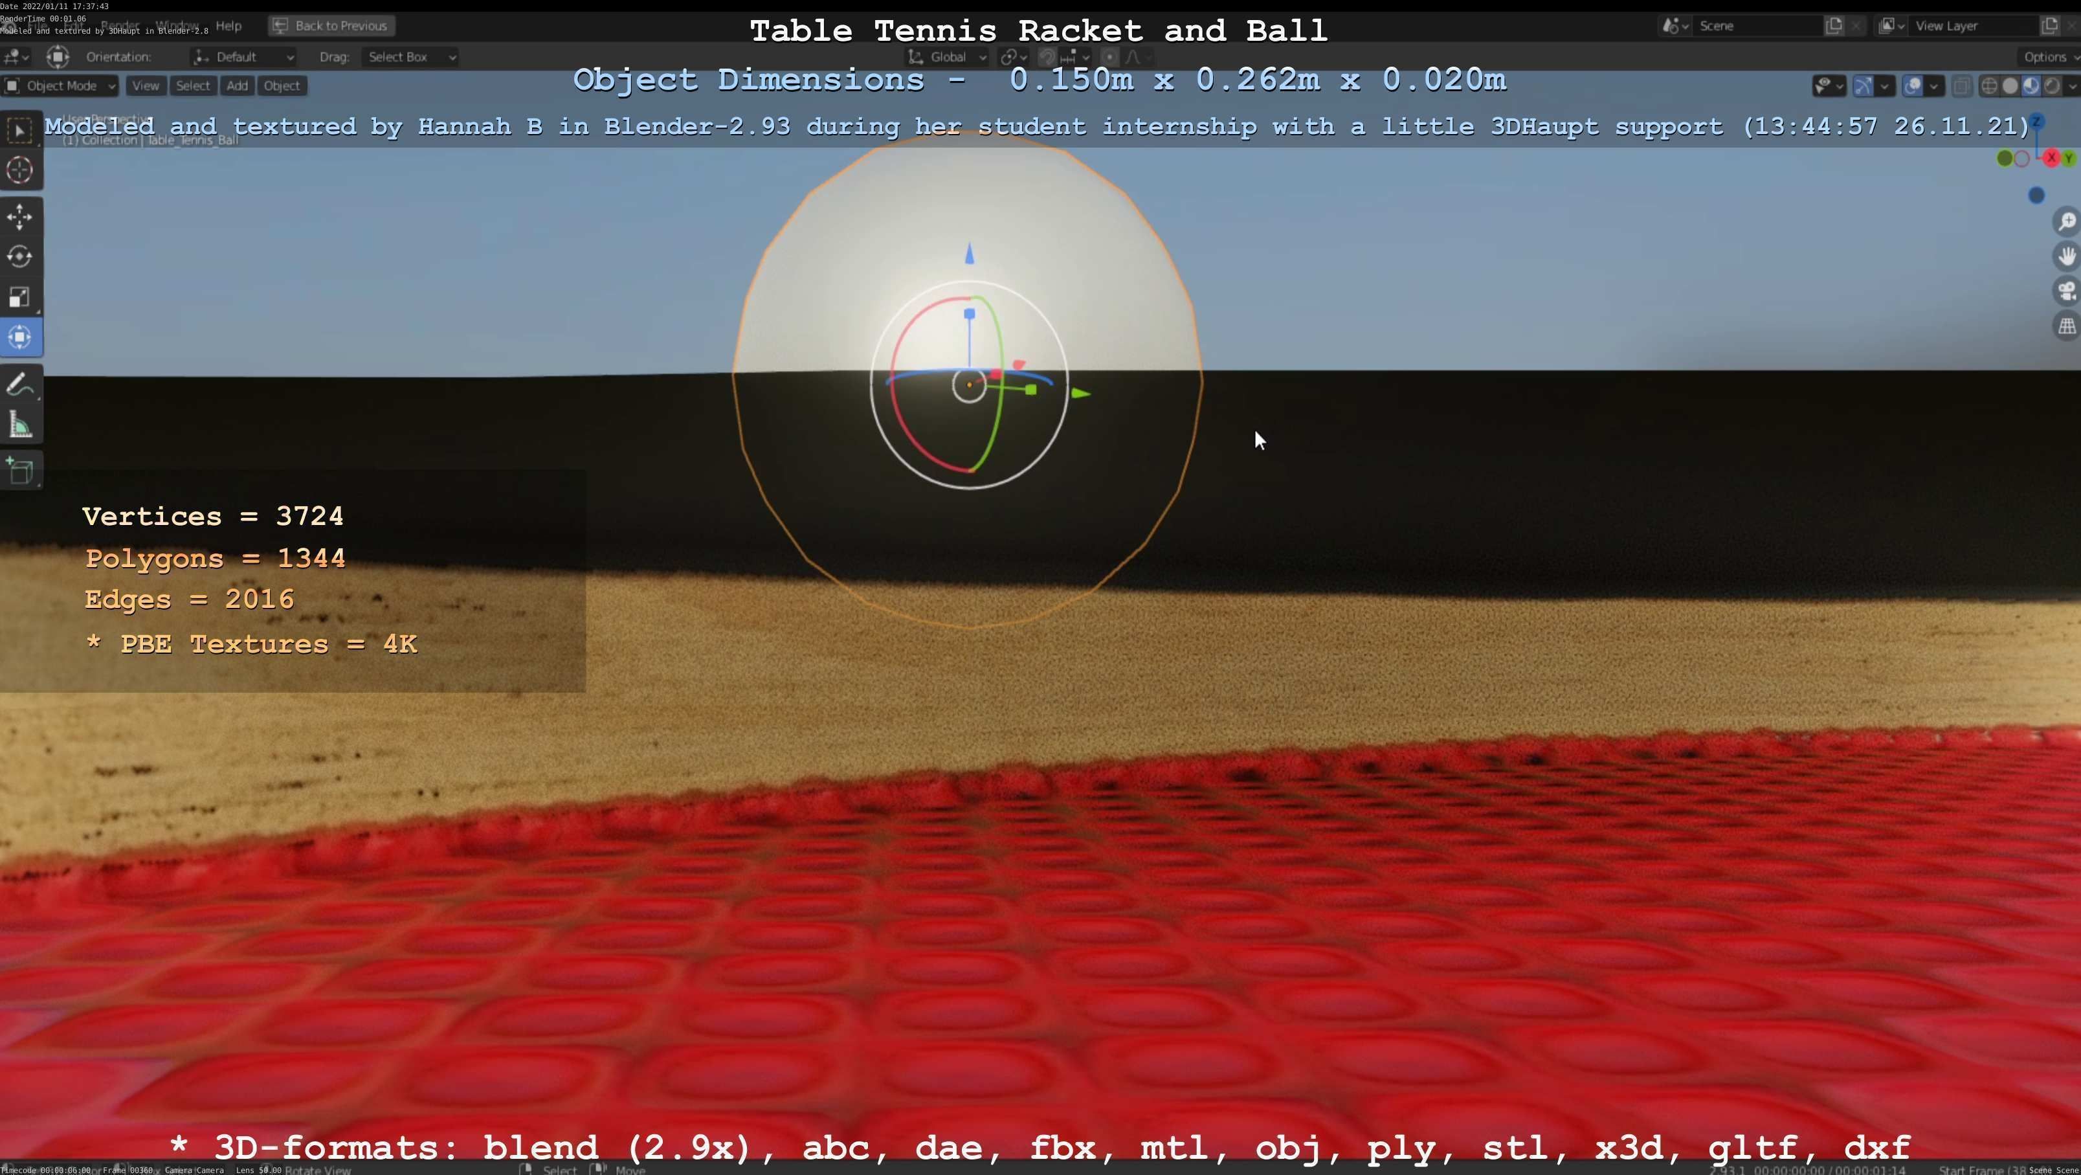Activate the 3D Cursor tool

point(20,170)
